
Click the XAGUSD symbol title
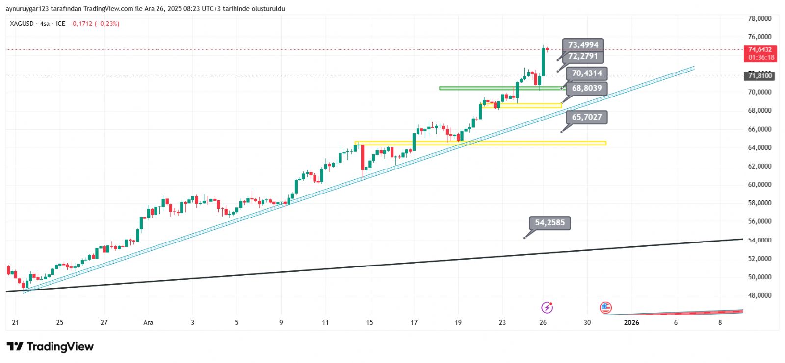point(22,24)
